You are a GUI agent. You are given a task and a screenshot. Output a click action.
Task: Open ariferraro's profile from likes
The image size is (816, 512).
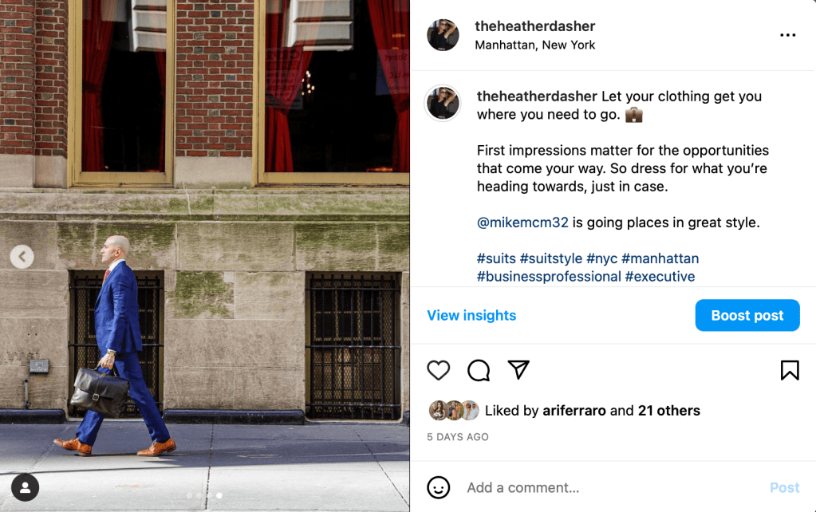pos(574,411)
